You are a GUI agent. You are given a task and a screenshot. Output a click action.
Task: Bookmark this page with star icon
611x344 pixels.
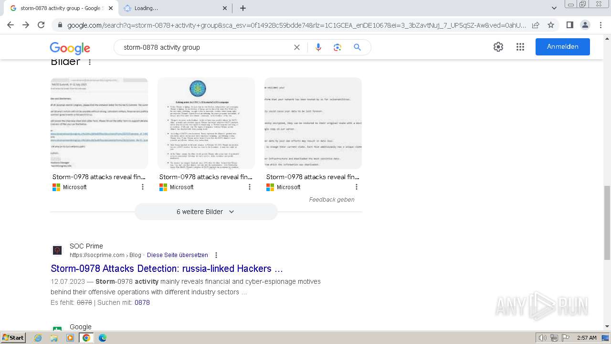point(551,25)
